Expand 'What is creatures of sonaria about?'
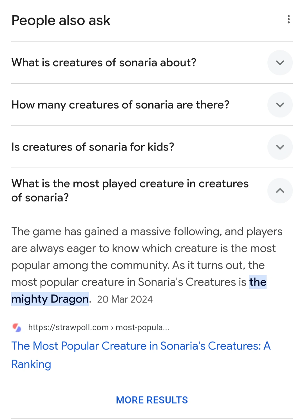 (x=104, y=62)
